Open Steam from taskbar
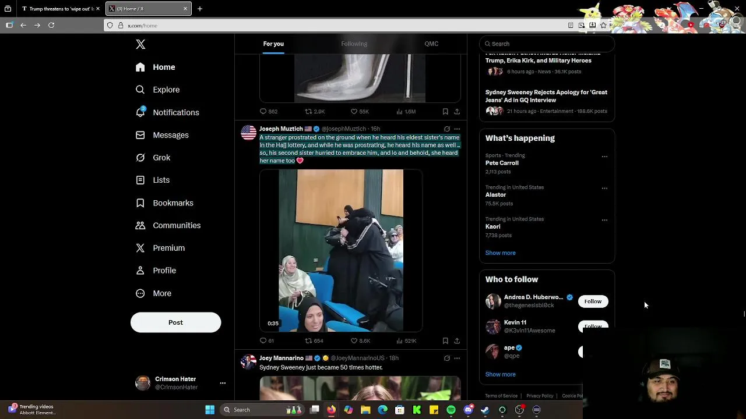746x419 pixels. [x=485, y=410]
